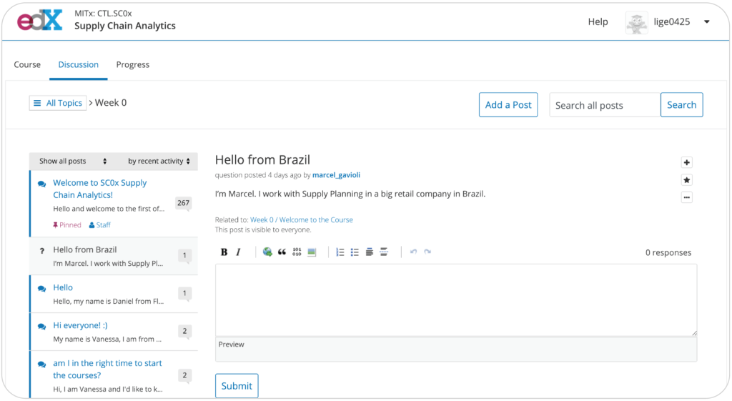Vote for this post with the plus button
Screen dimensions: 732x401
click(x=686, y=162)
